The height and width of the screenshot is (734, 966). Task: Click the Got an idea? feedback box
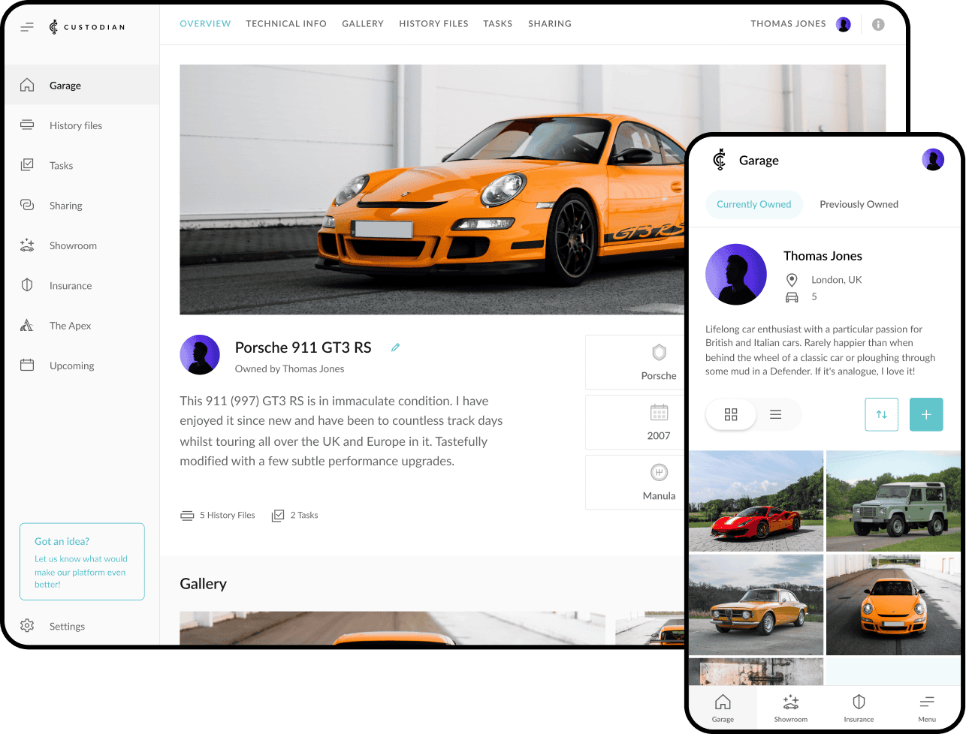[82, 561]
